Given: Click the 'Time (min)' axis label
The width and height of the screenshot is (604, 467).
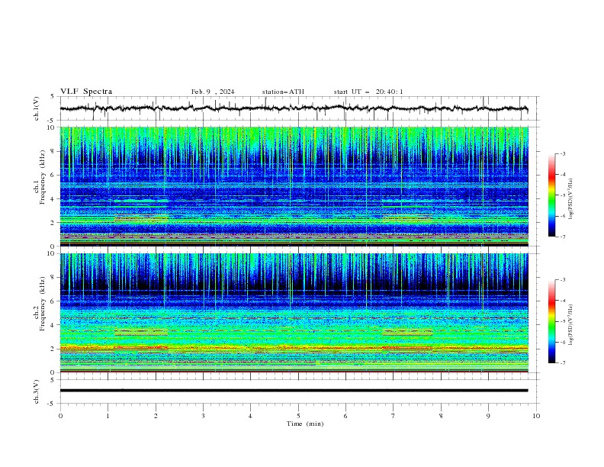Looking at the screenshot, I should pos(305,424).
